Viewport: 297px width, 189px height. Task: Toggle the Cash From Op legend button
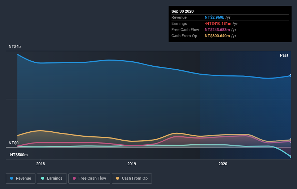click(x=132, y=179)
